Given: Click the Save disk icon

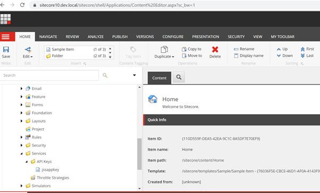Looking at the screenshot, I should (x=6, y=49).
